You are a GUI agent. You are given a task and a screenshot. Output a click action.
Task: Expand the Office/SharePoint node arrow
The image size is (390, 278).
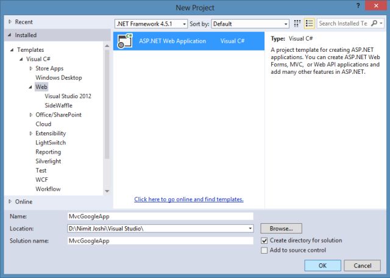click(x=31, y=115)
